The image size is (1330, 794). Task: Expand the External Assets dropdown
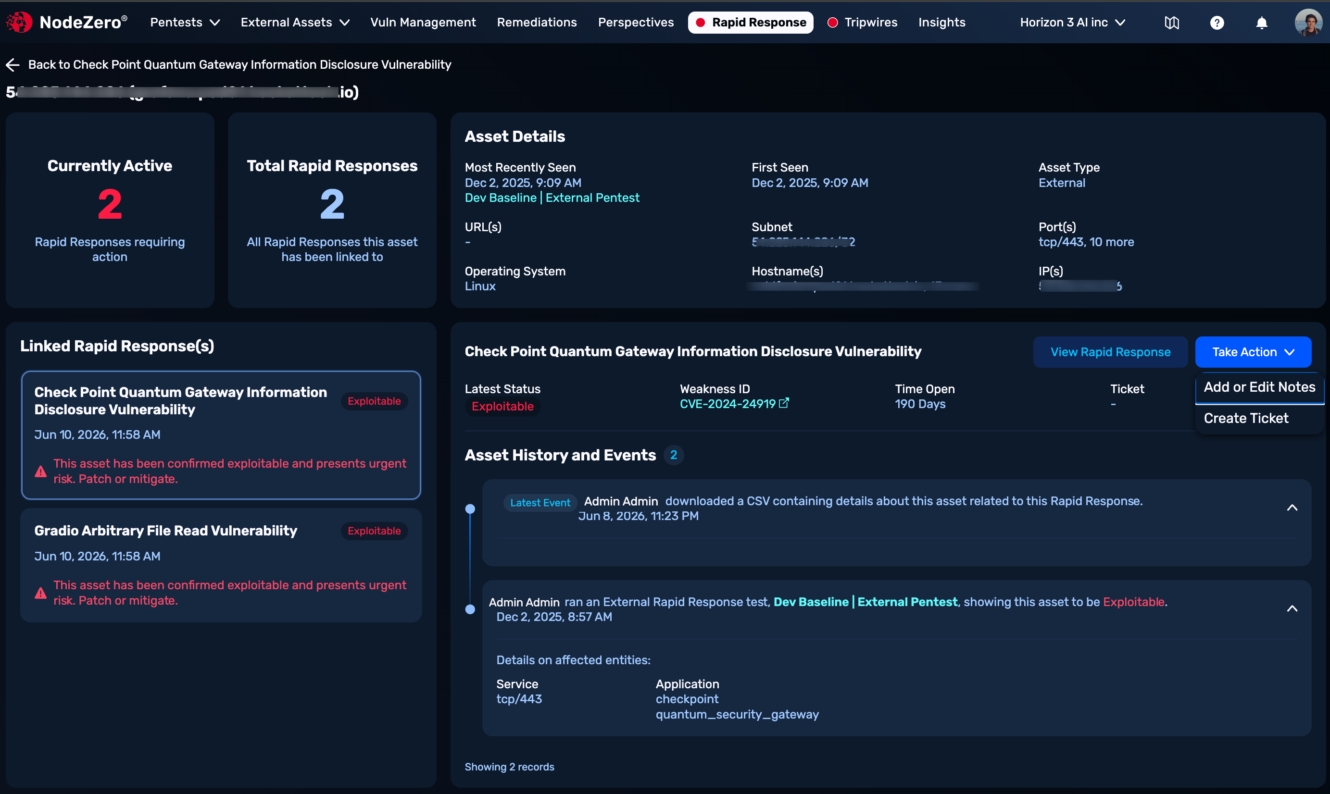click(x=295, y=23)
